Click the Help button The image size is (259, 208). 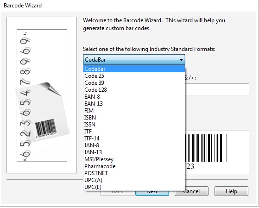click(x=231, y=191)
